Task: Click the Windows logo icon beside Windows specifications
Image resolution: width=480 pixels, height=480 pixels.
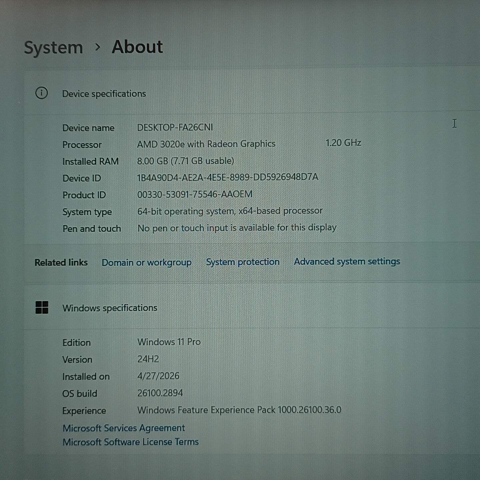Action: pyautogui.click(x=42, y=307)
